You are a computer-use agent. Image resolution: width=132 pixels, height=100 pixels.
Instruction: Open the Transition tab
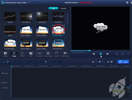(x=40, y=54)
